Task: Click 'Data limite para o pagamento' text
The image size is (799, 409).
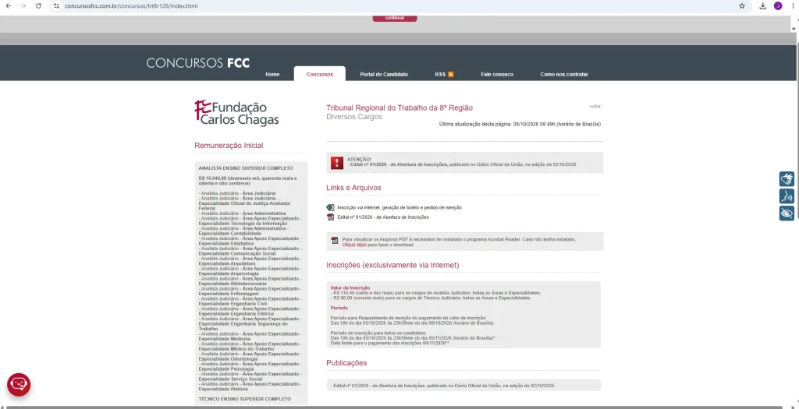Action: (390, 343)
